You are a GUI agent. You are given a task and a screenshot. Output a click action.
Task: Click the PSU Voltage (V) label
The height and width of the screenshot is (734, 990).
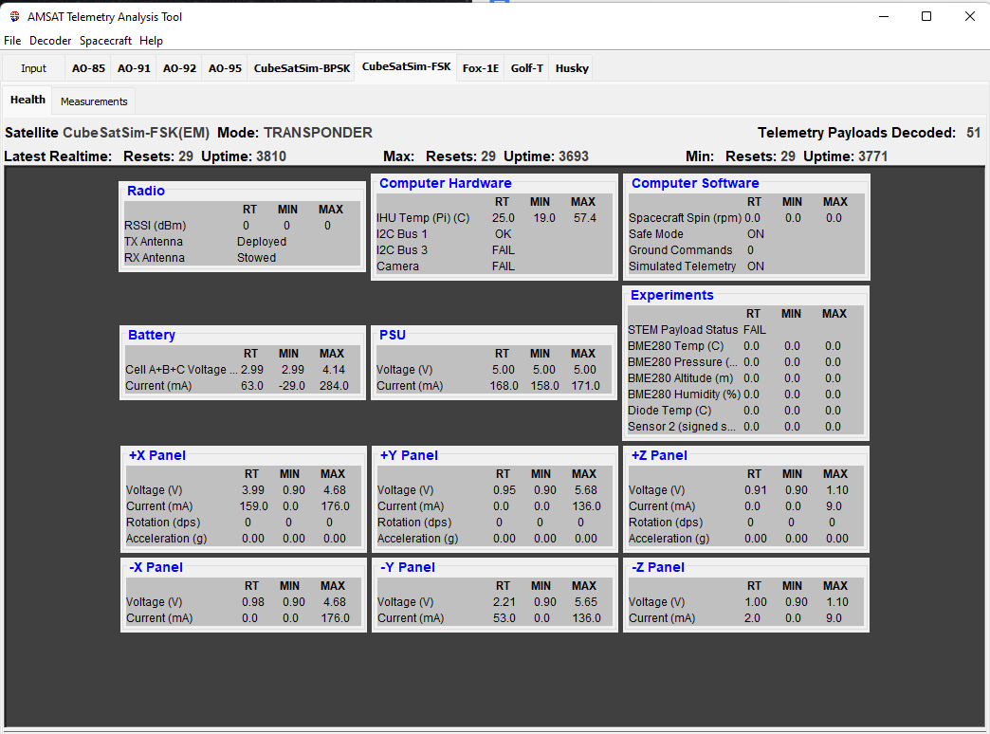(405, 370)
